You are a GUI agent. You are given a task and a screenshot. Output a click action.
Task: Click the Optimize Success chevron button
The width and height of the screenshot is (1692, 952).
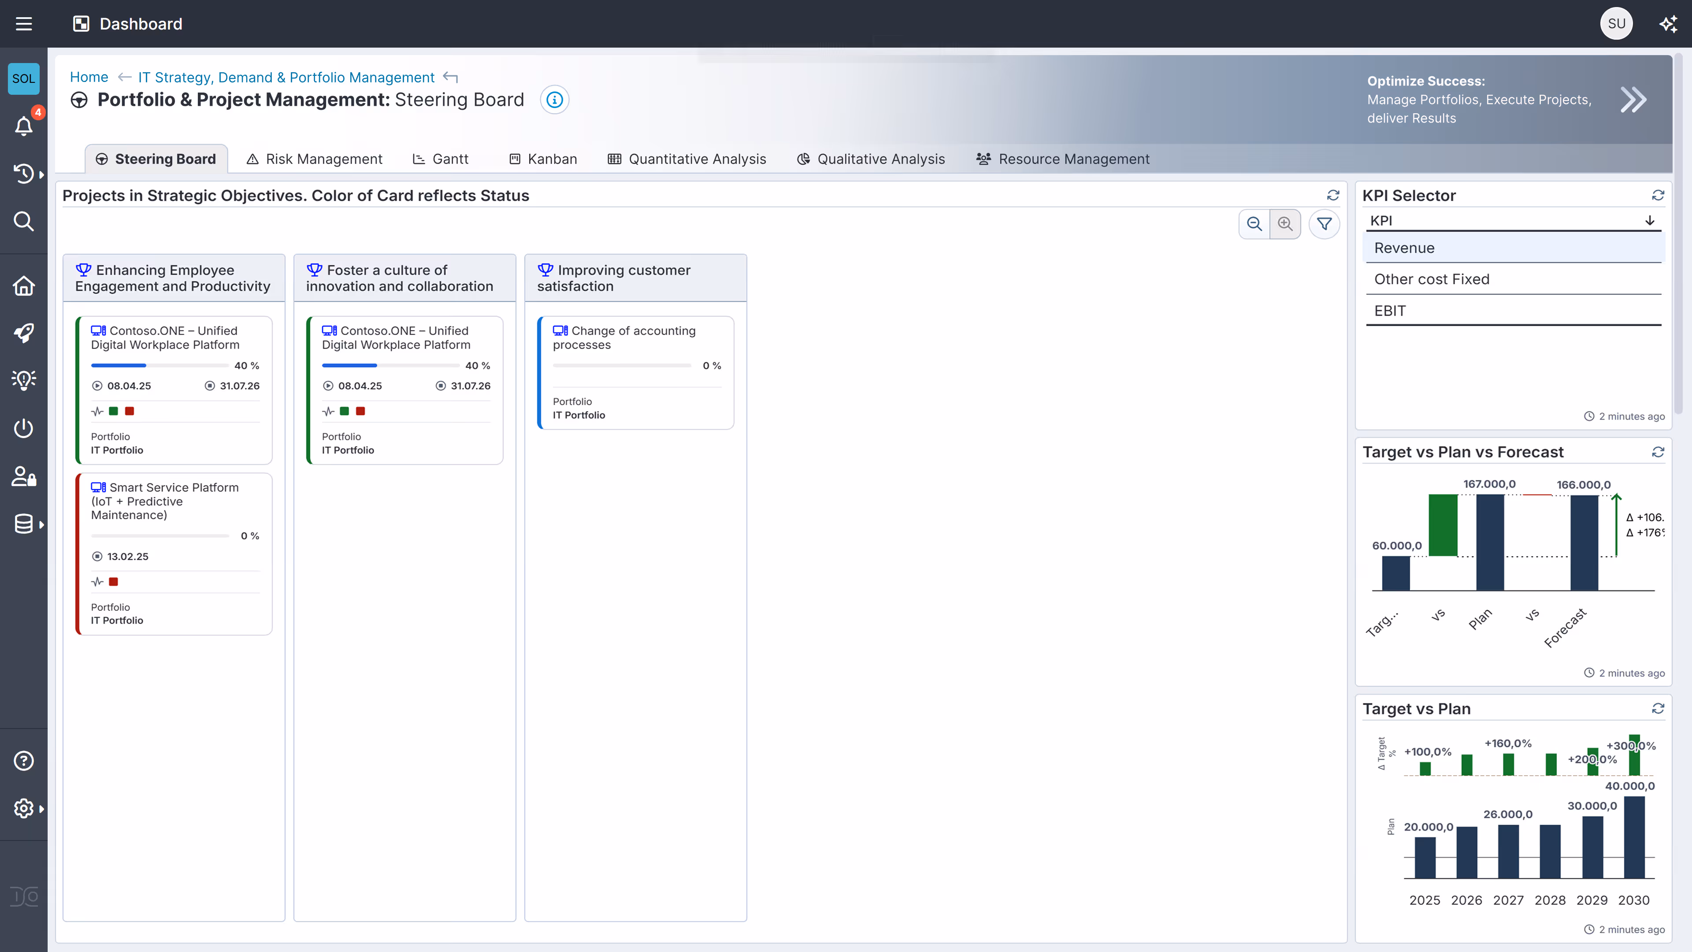pyautogui.click(x=1633, y=99)
